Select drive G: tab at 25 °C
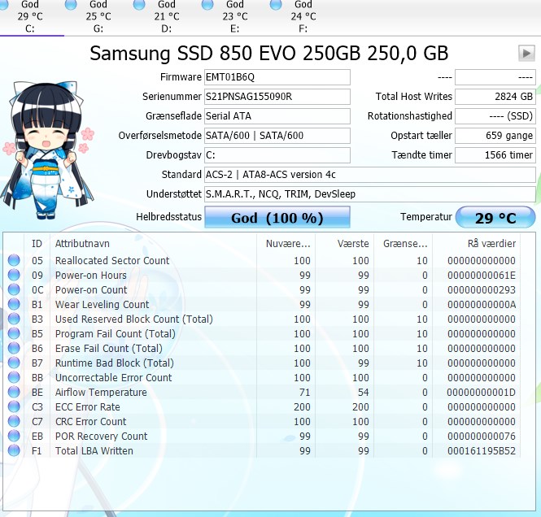 93,16
